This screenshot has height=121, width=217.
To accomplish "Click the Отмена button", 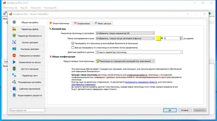I will pos(185,110).
